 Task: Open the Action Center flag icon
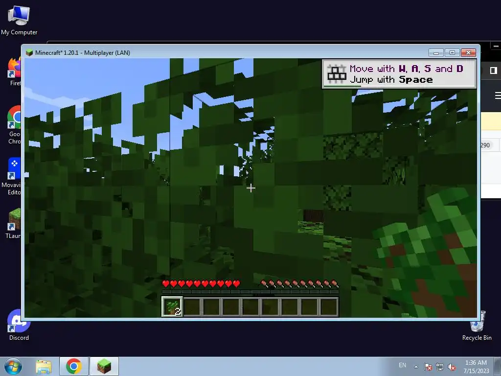click(428, 367)
